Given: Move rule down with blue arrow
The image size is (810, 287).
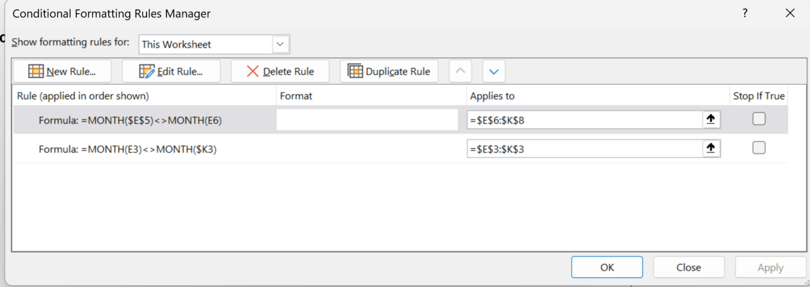Looking at the screenshot, I should 494,71.
